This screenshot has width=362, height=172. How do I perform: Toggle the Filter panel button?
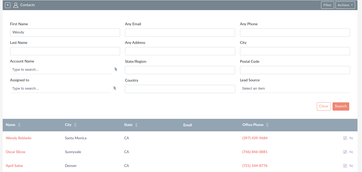pos(327,5)
